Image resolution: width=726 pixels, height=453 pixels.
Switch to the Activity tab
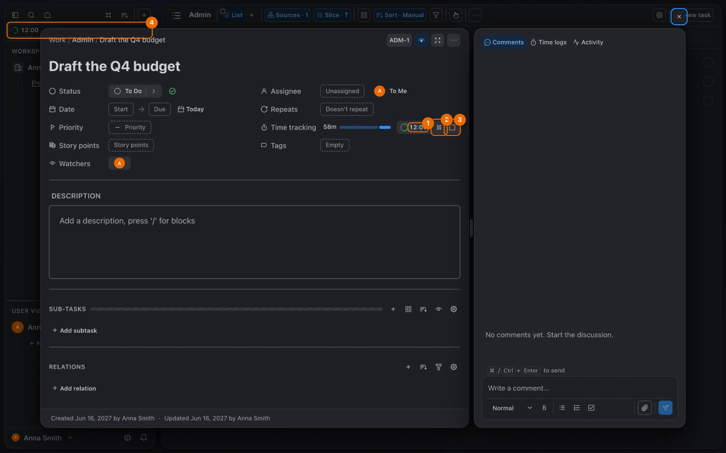coord(588,42)
